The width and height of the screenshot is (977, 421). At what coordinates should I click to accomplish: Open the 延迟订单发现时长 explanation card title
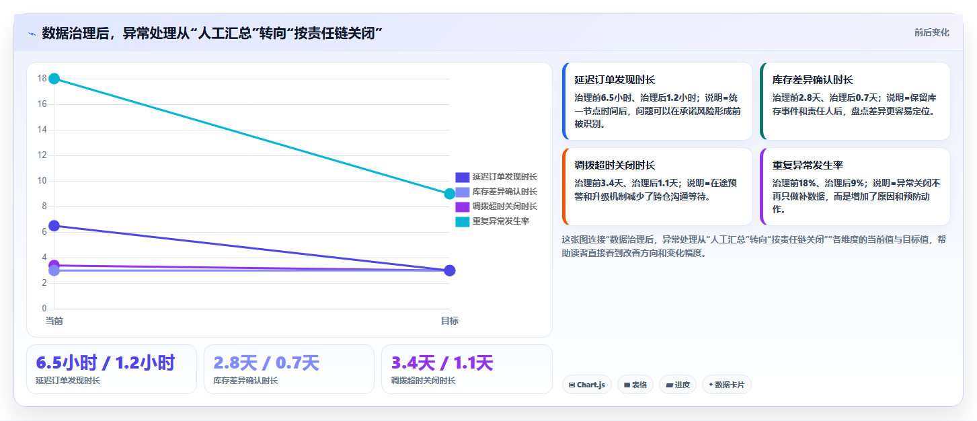[615, 79]
